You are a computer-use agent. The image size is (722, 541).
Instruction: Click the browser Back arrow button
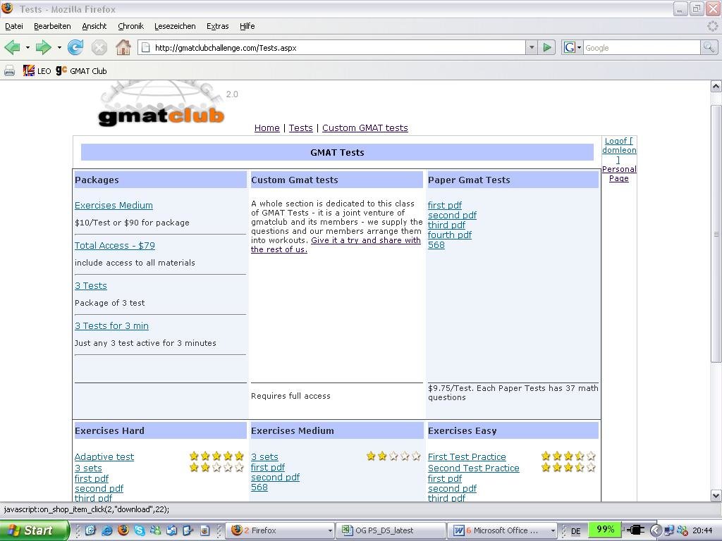click(x=13, y=47)
